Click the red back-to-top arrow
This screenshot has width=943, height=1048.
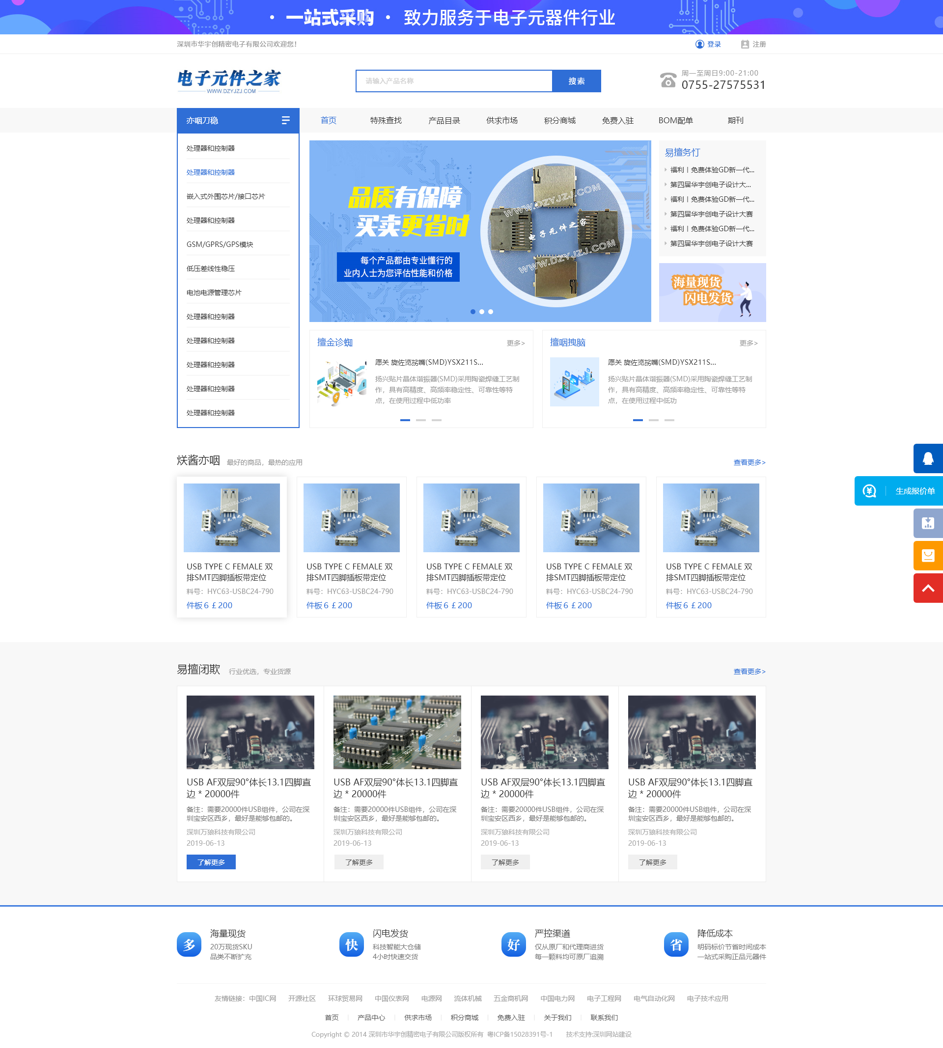click(928, 588)
